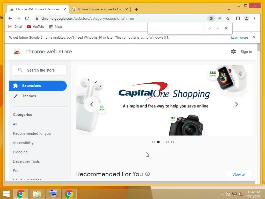Viewport: 265px width, 199px height.
Task: Switch to Browse Chrome as a guest tab
Action: tap(100, 10)
